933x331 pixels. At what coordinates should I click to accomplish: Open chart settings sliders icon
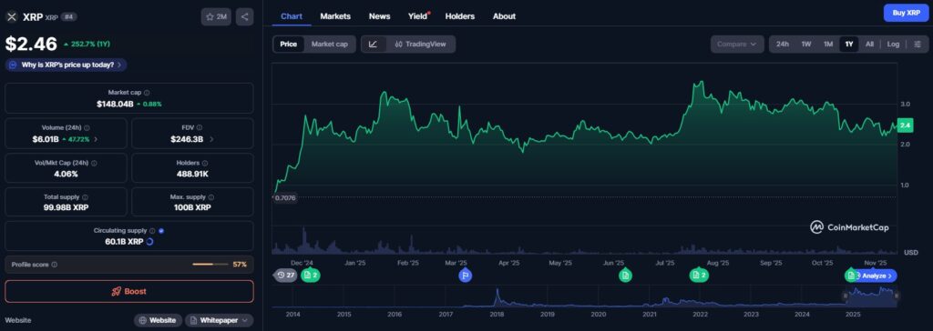point(918,44)
